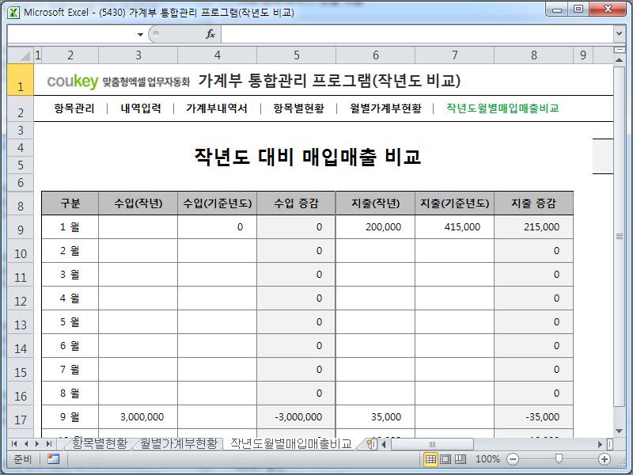Image resolution: width=633 pixels, height=475 pixels.
Task: Open the Name Box dropdown arrow
Action: [x=140, y=35]
